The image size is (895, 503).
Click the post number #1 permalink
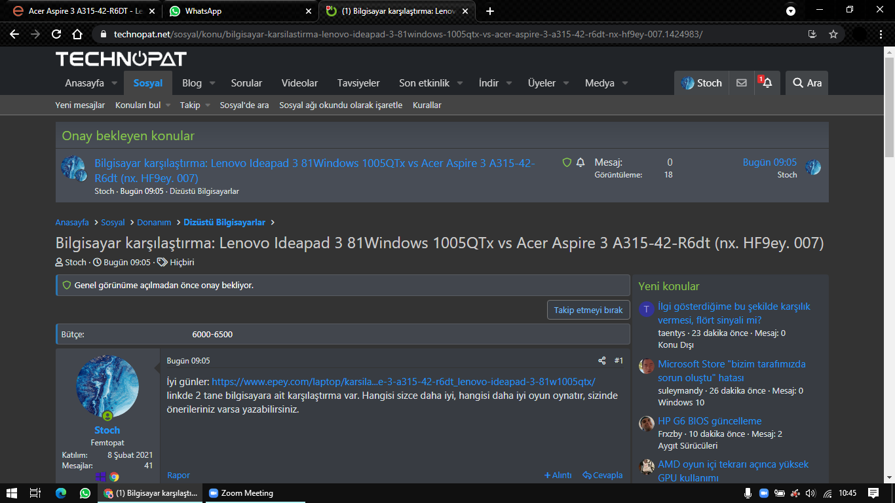(x=619, y=361)
